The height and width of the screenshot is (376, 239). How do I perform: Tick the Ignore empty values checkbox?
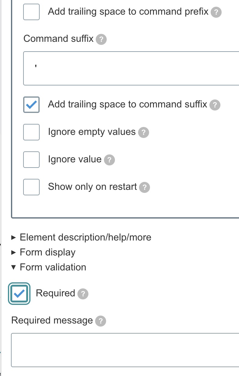(31, 132)
